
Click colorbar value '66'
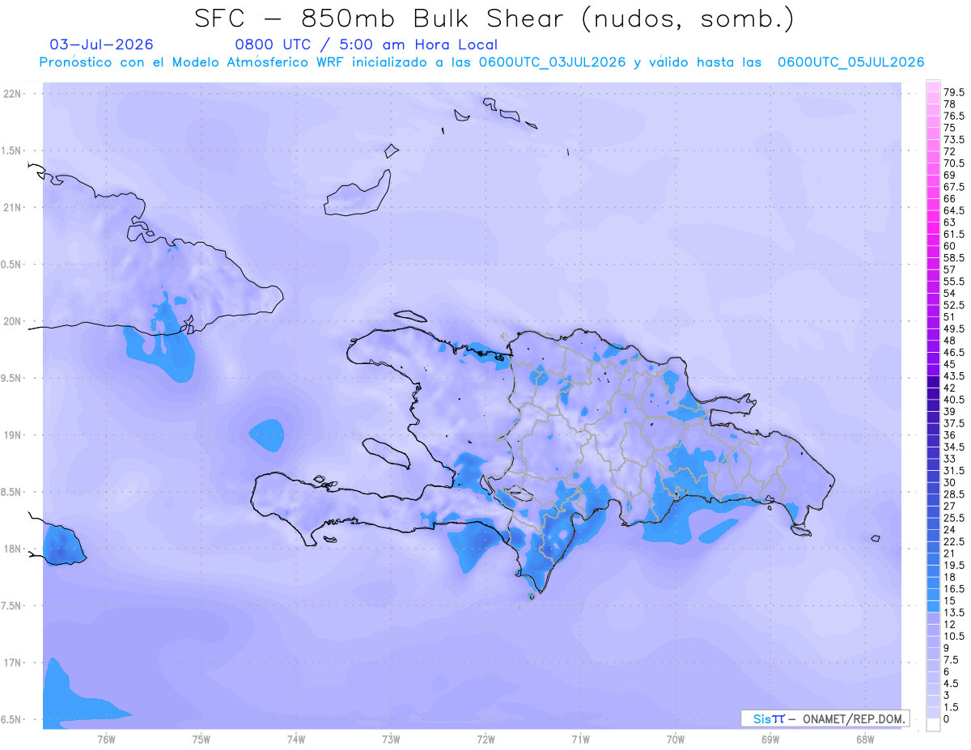(950, 198)
